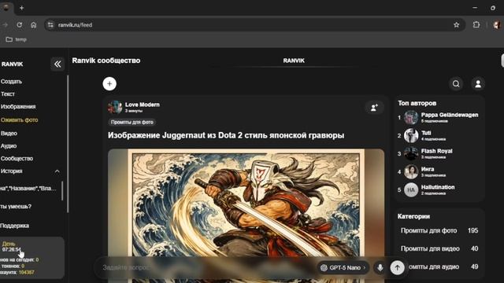This screenshot has height=283, width=504.
Task: Click the site info icon in the address bar
Action: [x=50, y=24]
